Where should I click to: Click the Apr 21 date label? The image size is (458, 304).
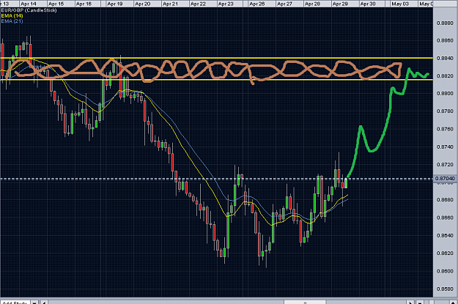[170, 4]
